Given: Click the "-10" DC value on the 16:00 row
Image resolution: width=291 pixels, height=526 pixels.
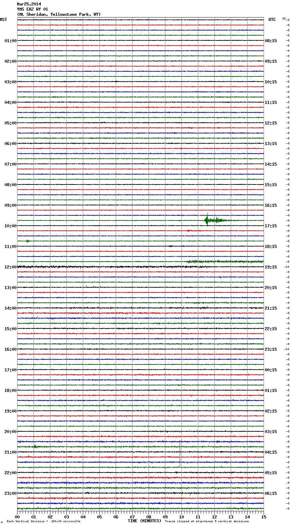Looking at the screenshot, I should click(x=287, y=349).
